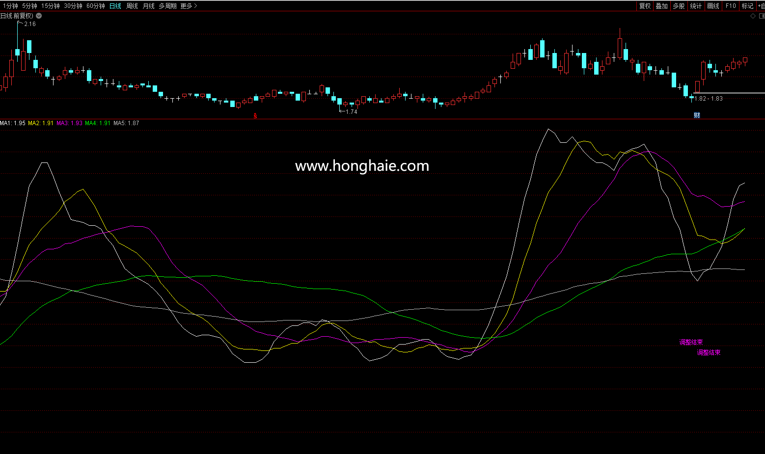Click the 多股 multi-stock button
Image resolution: width=765 pixels, height=454 pixels.
679,6
